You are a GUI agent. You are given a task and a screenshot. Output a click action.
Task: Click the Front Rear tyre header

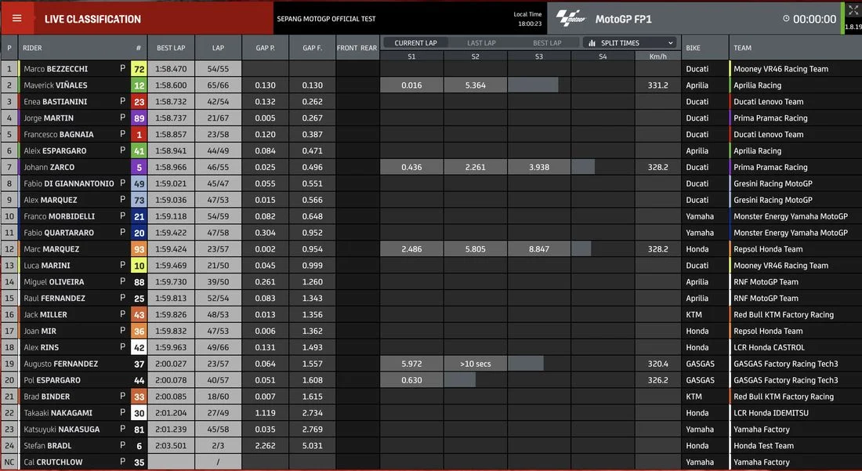357,48
